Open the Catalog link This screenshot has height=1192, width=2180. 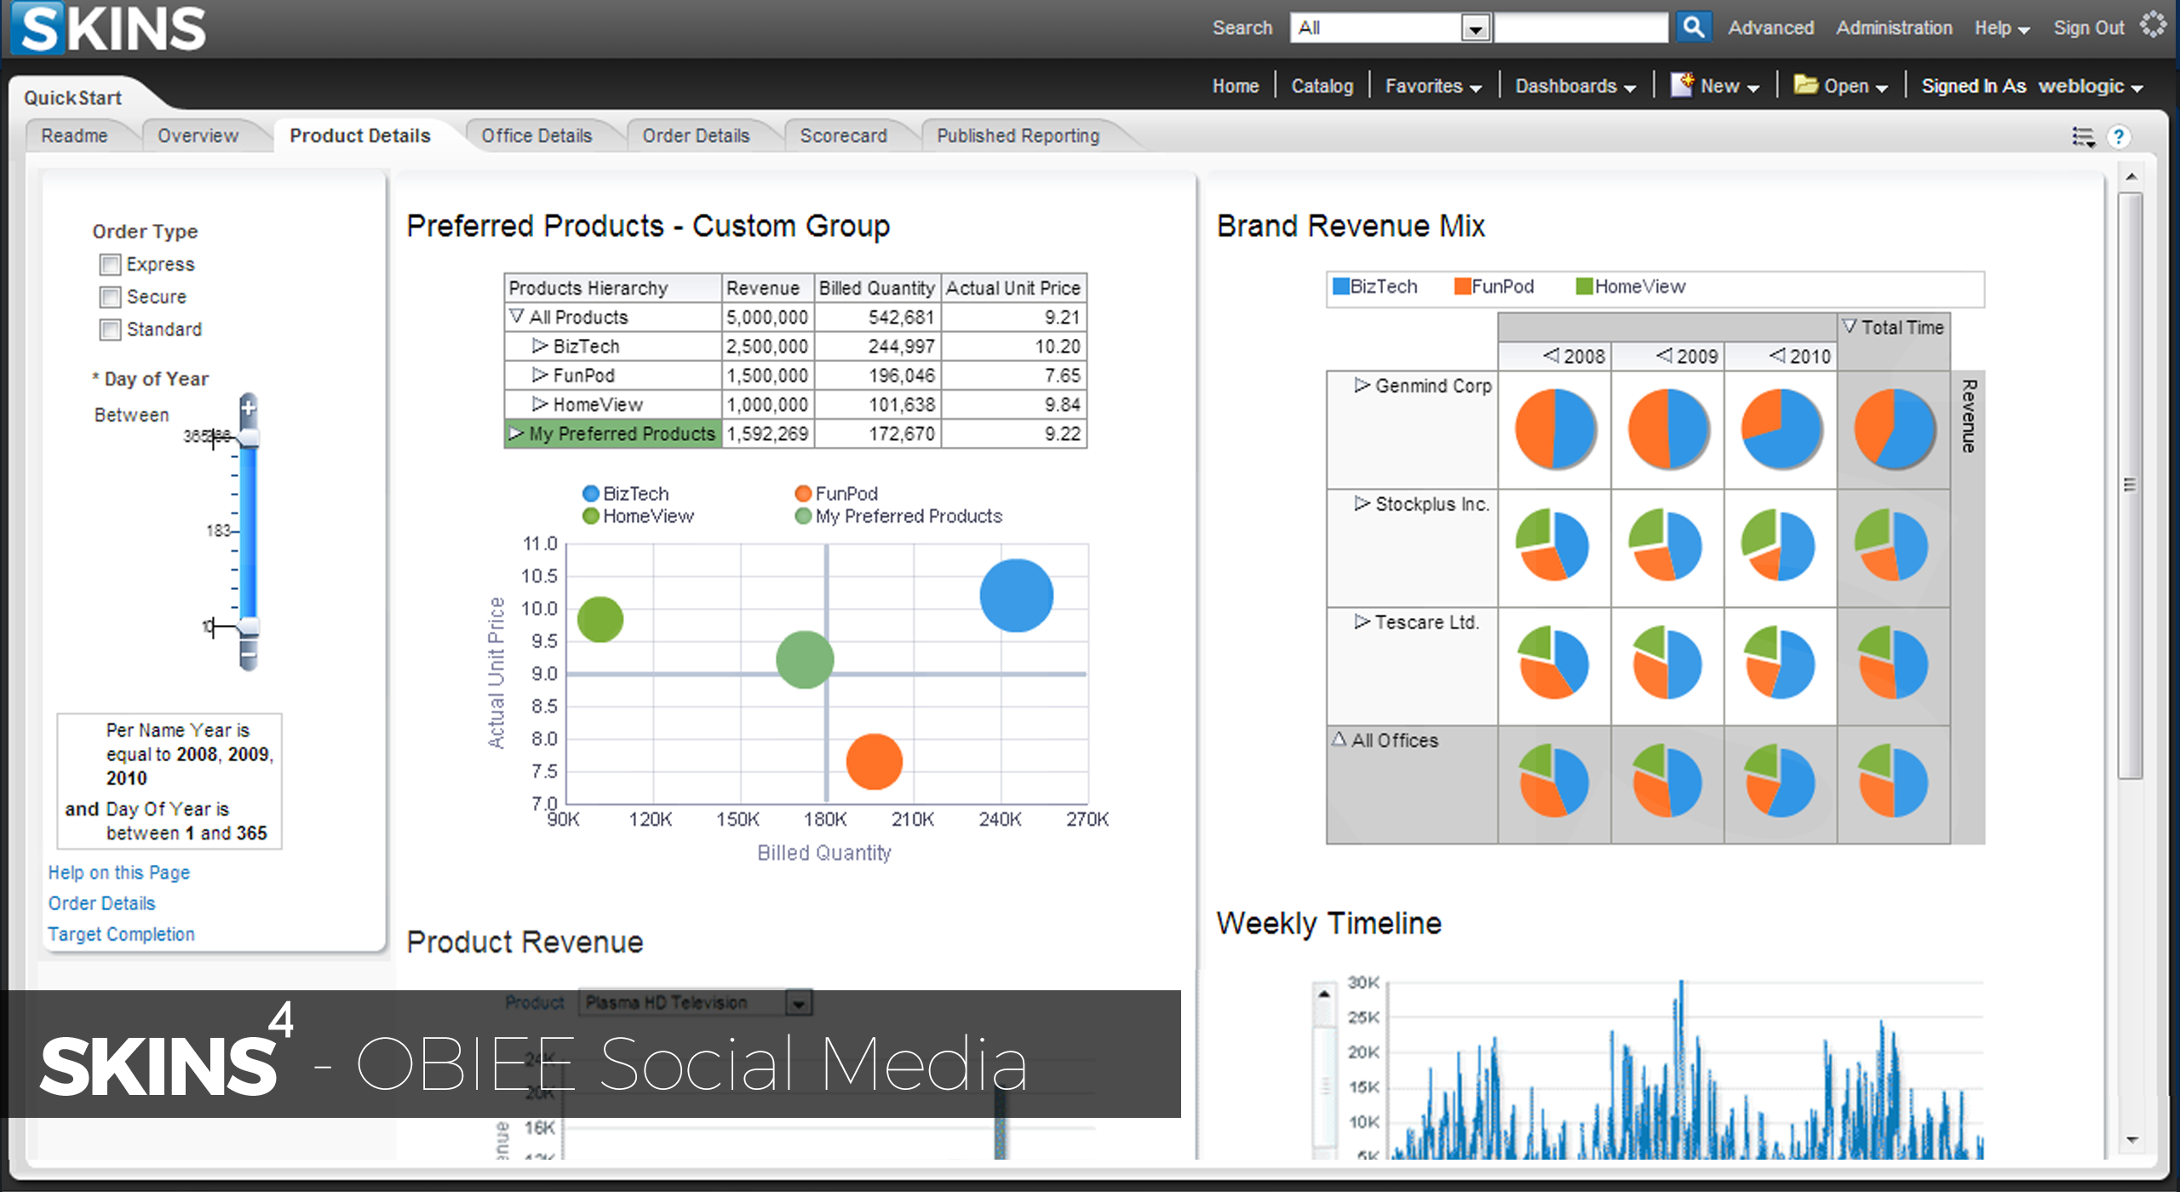tap(1322, 86)
